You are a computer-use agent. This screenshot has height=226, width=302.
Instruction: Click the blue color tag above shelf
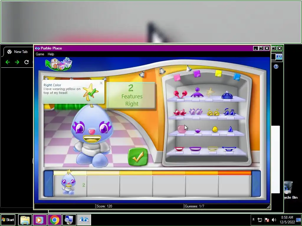[x=237, y=77]
